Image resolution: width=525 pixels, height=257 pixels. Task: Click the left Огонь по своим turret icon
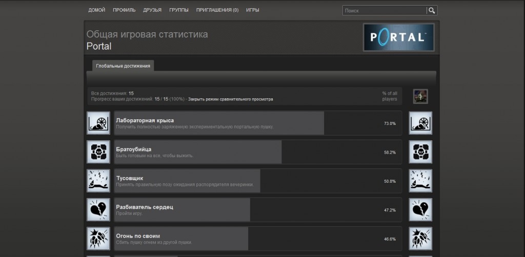98,239
